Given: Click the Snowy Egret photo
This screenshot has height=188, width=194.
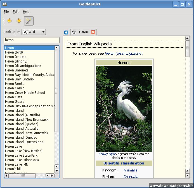Looking at the screenshot, I should click(x=124, y=109).
